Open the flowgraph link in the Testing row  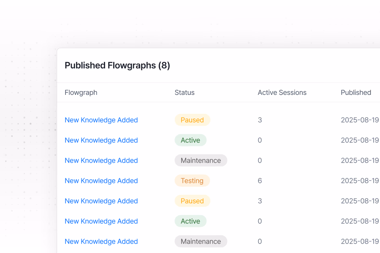click(101, 181)
